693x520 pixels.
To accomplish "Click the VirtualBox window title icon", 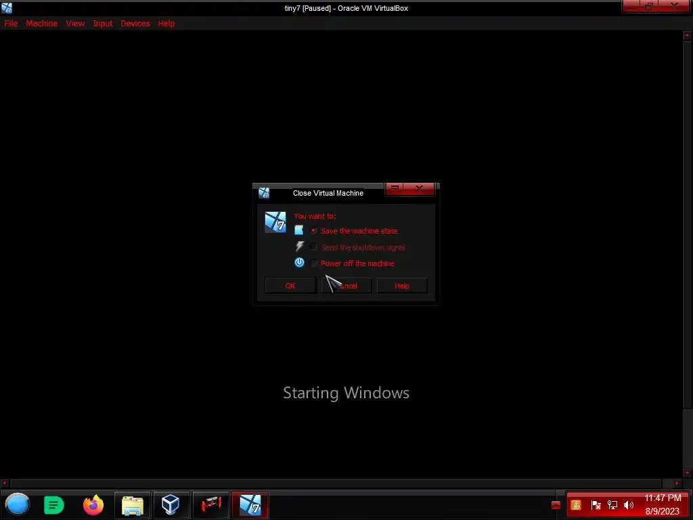I will pos(7,8).
